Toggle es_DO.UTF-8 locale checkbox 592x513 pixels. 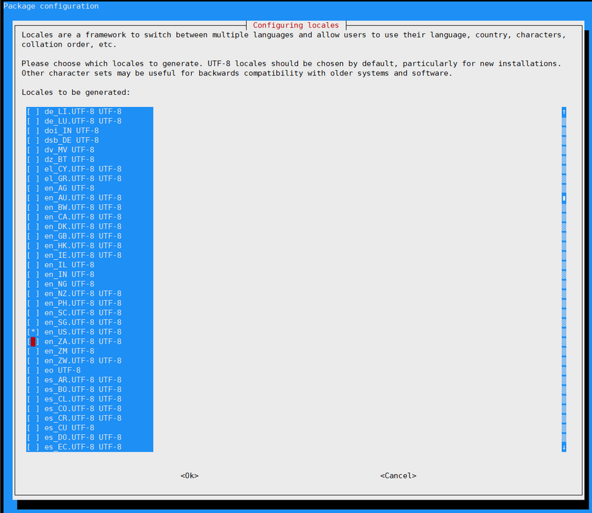pyautogui.click(x=33, y=438)
